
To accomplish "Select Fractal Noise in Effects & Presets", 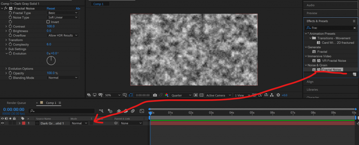I will [331, 70].
